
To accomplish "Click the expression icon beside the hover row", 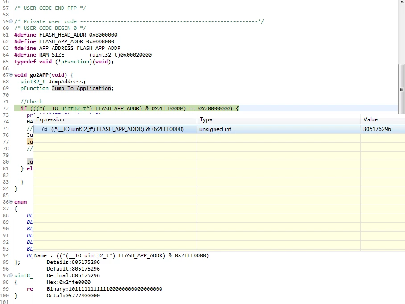I will 45,129.
